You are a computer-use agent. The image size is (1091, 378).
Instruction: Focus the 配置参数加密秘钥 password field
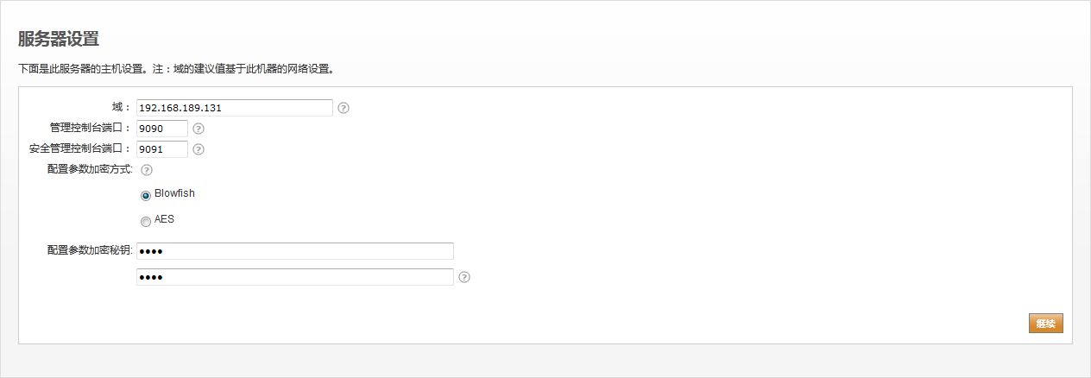click(x=295, y=251)
